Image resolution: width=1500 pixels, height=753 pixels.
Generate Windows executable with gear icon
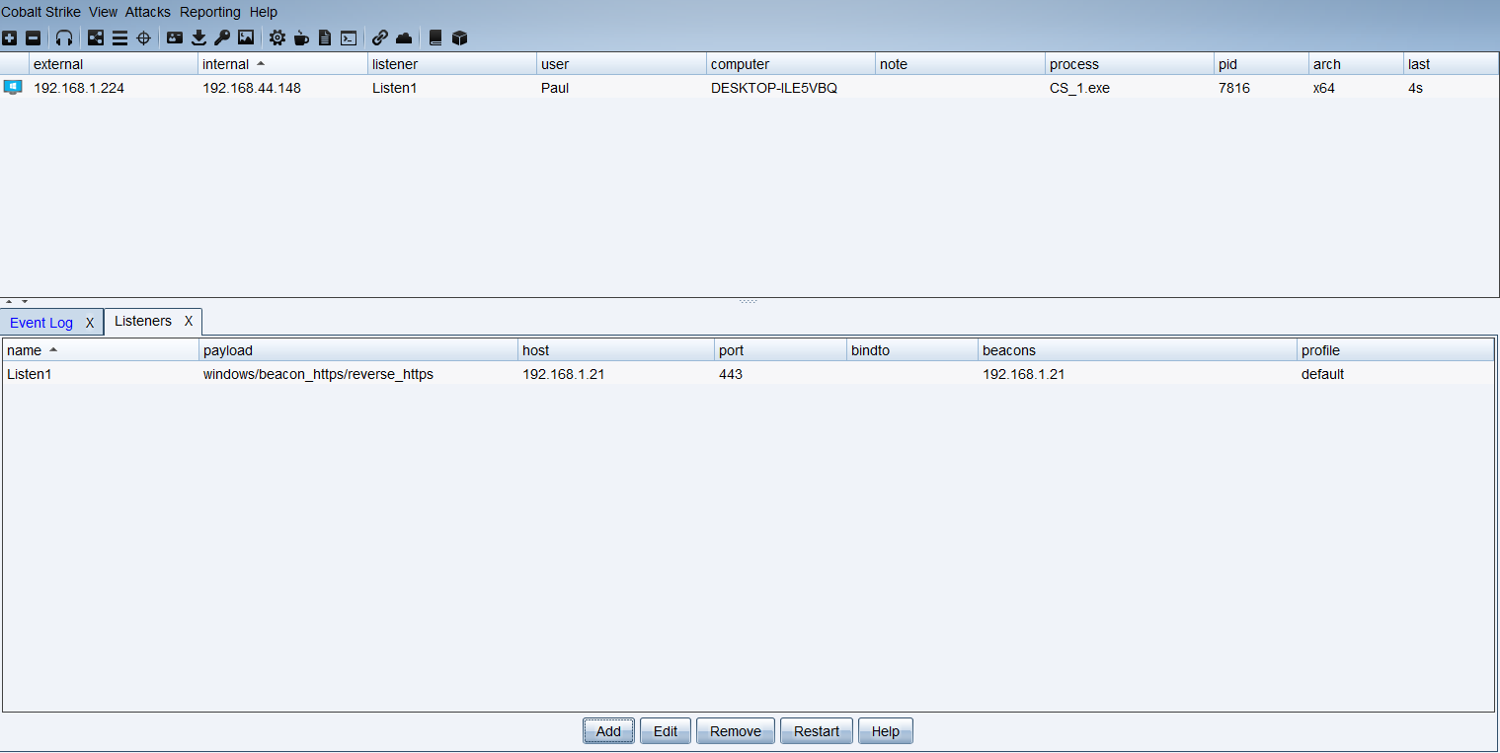click(x=277, y=38)
